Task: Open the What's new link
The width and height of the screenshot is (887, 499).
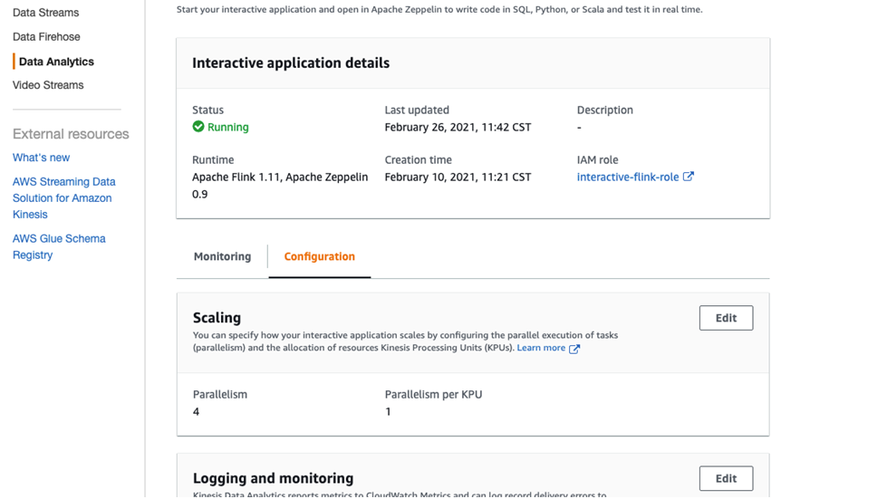Action: [x=41, y=158]
